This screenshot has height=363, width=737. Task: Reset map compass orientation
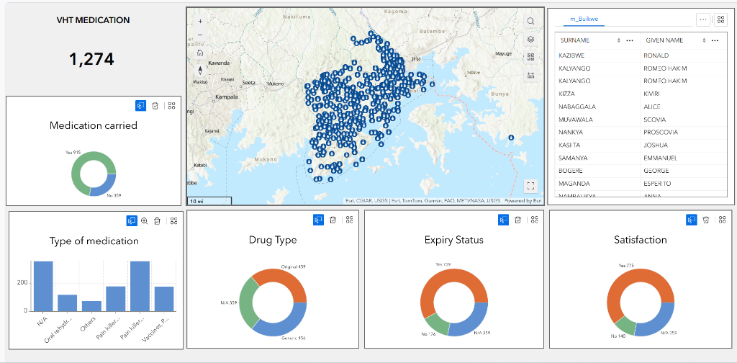coord(200,71)
